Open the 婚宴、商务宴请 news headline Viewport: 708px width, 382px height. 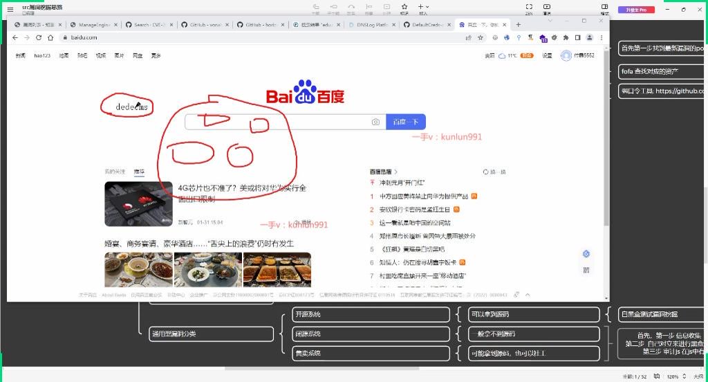199,244
